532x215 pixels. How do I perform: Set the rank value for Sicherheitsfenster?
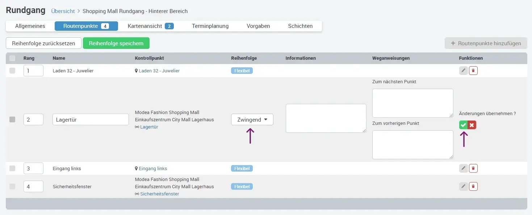click(x=33, y=186)
